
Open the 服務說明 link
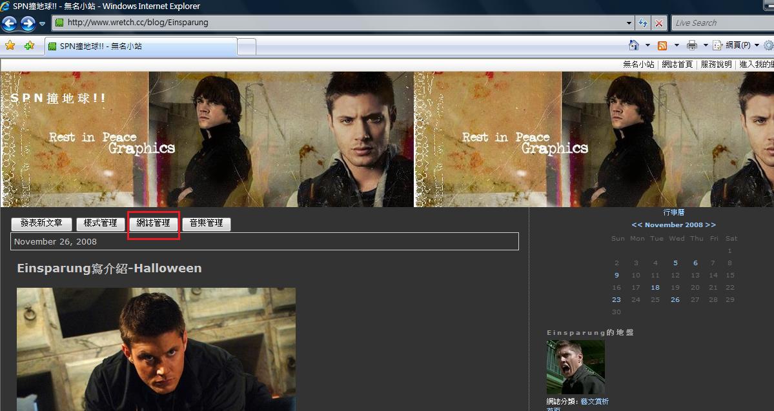716,64
